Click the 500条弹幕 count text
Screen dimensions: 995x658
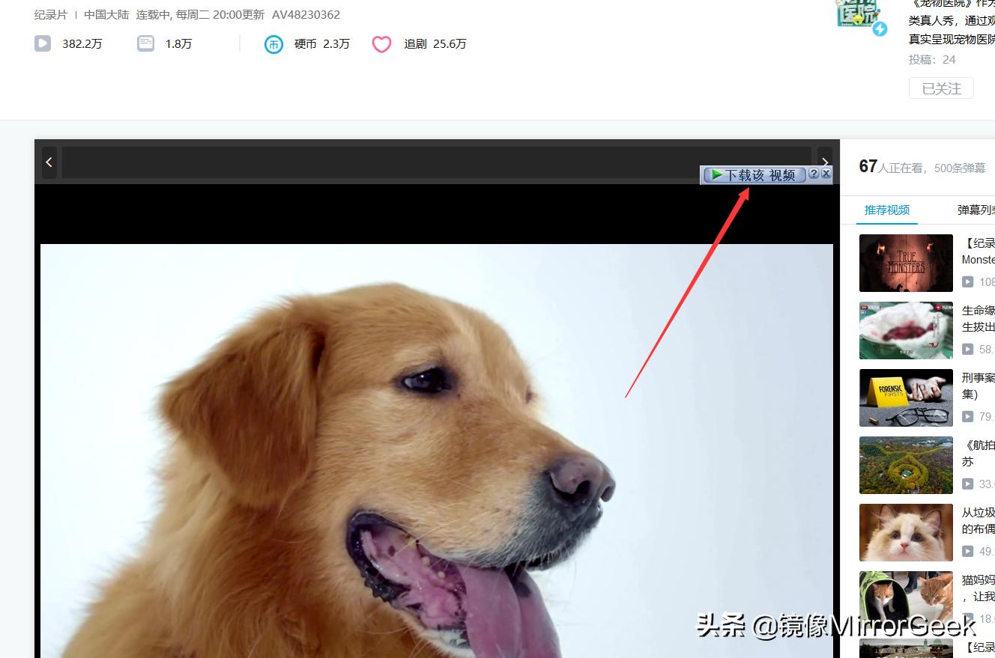960,168
